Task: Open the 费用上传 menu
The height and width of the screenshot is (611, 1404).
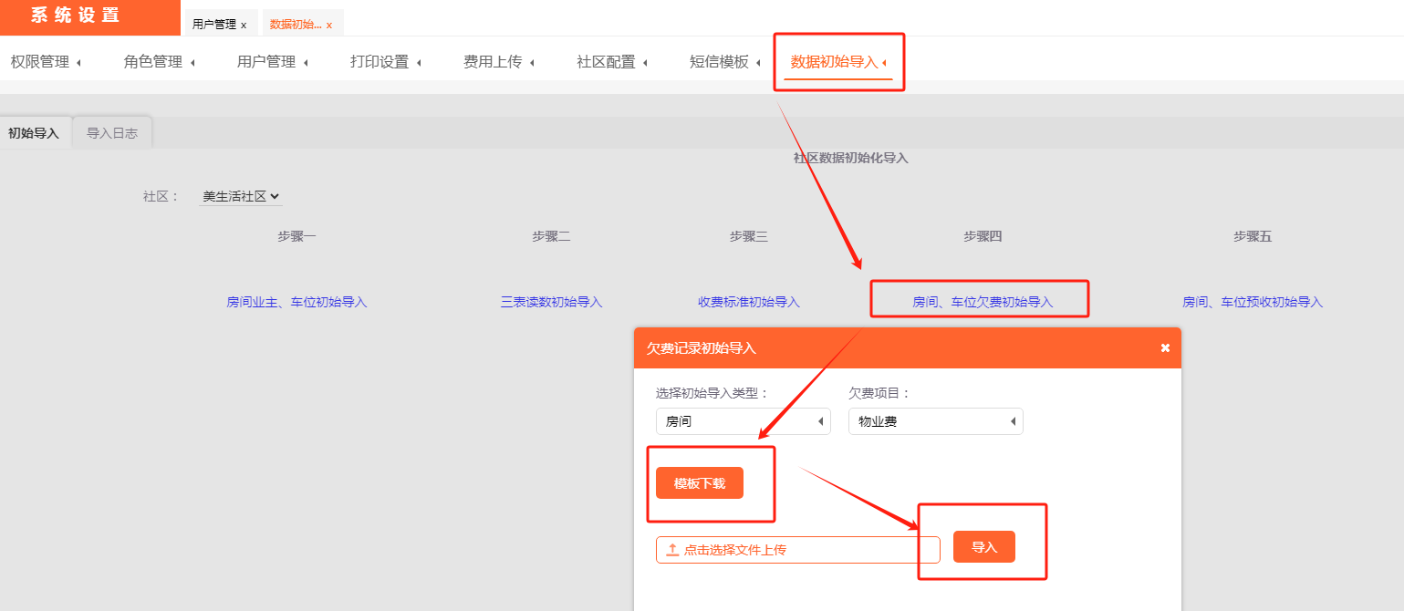Action: click(493, 62)
